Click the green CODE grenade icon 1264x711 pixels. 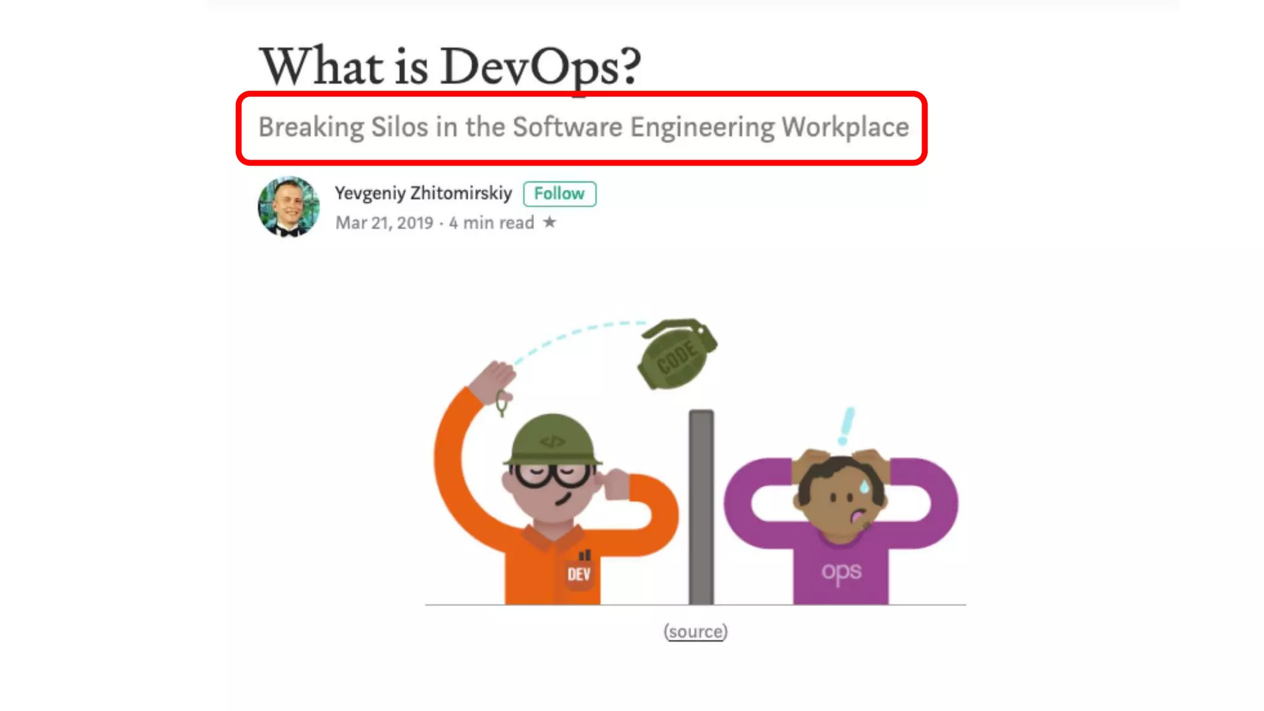[x=677, y=355]
